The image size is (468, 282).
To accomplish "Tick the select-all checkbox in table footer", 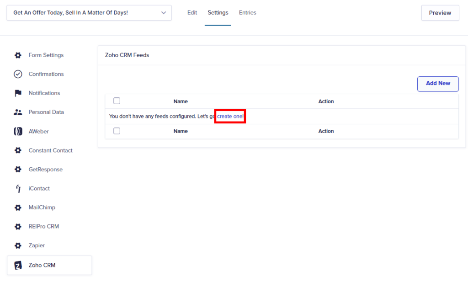I will tap(117, 131).
